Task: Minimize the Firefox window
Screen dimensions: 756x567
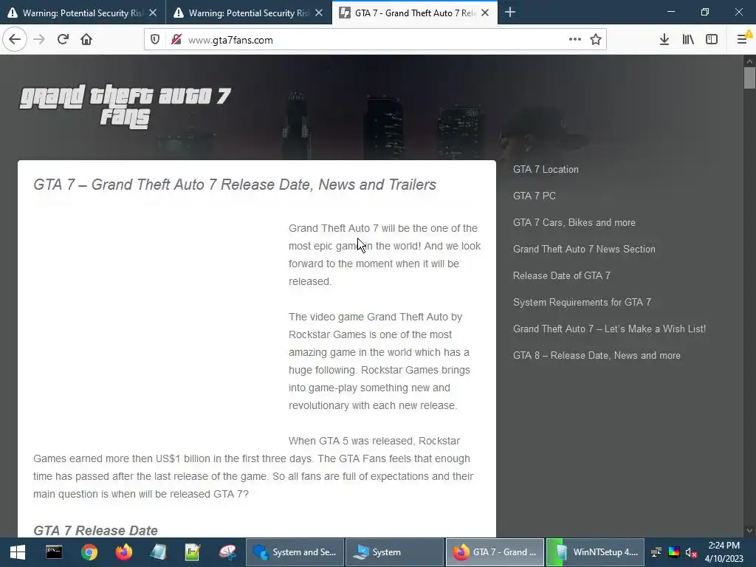Action: [670, 12]
